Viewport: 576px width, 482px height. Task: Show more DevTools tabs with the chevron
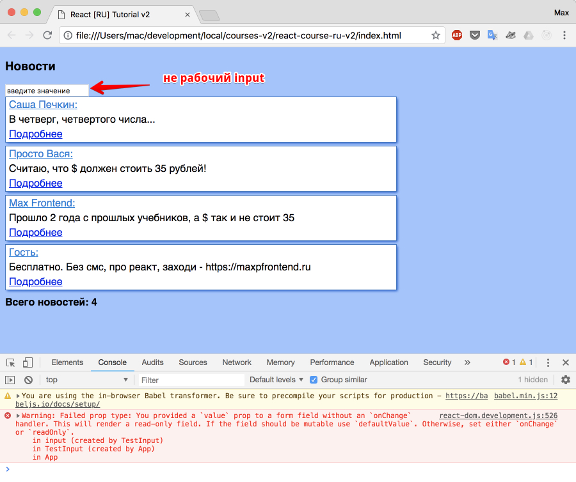coord(467,362)
